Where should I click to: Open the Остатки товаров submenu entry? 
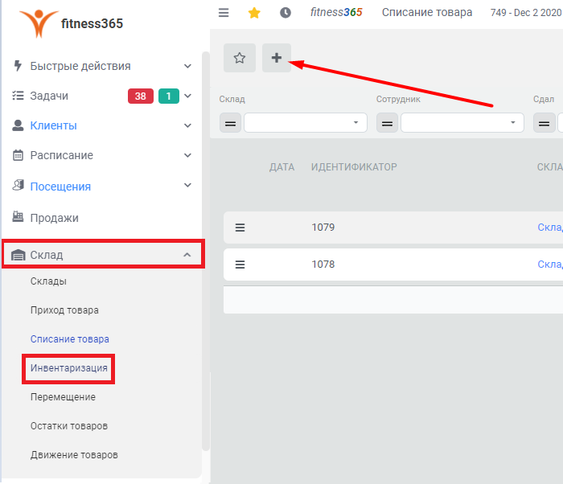pos(69,426)
